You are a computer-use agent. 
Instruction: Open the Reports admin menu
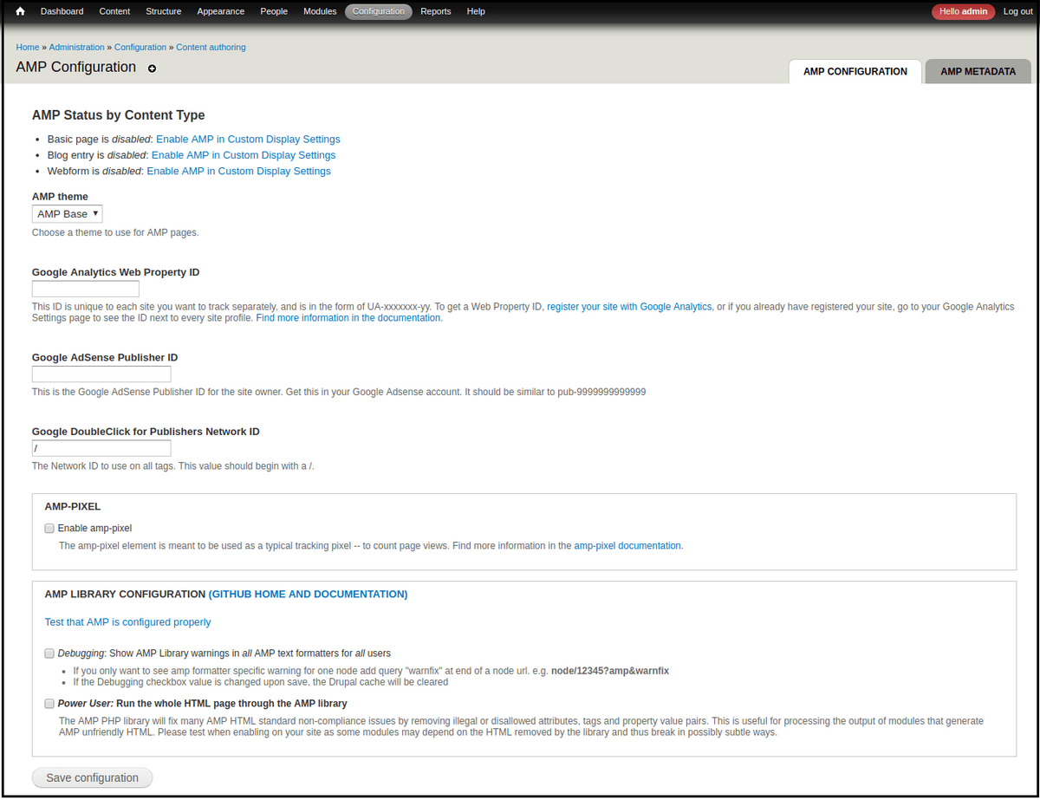click(x=436, y=11)
